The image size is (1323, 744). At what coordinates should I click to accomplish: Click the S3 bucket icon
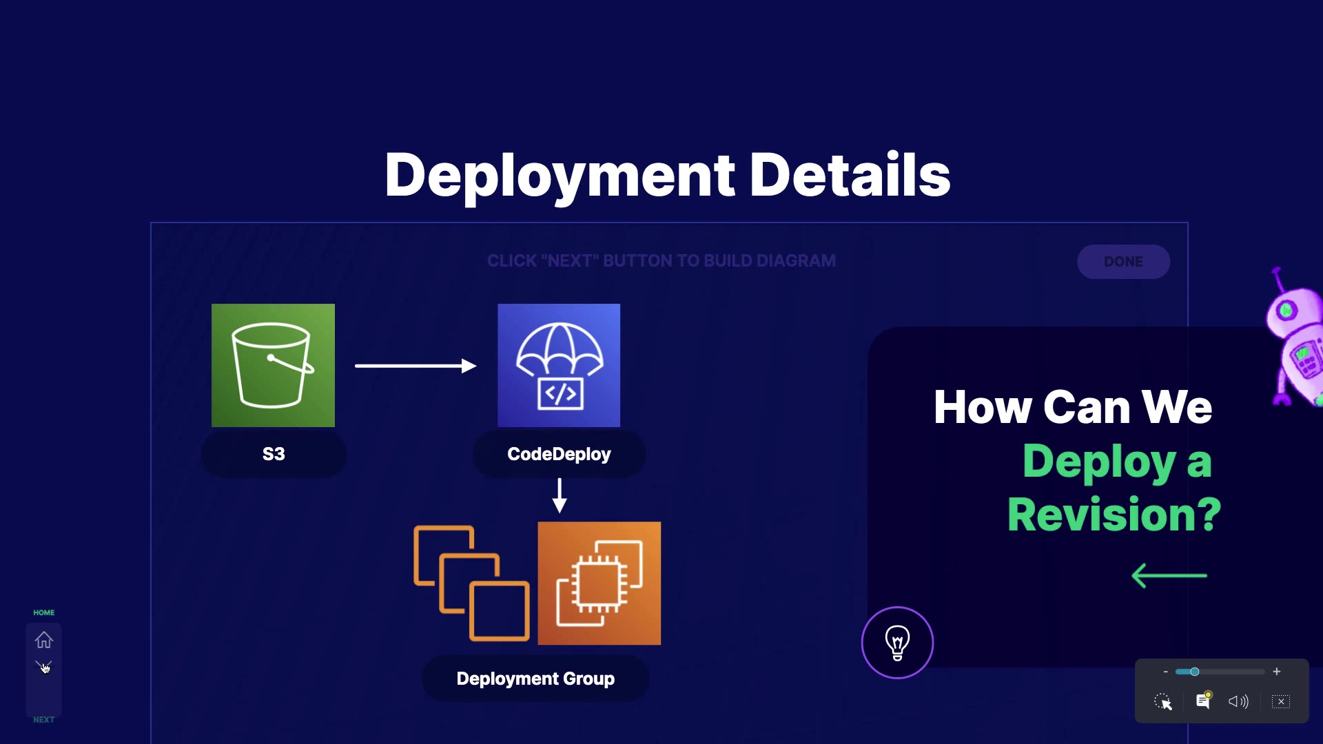[273, 365]
